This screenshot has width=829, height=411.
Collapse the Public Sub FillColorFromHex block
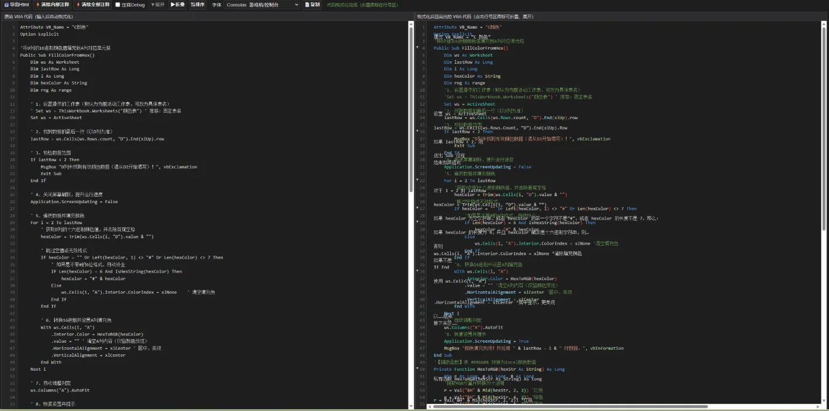[x=417, y=48]
